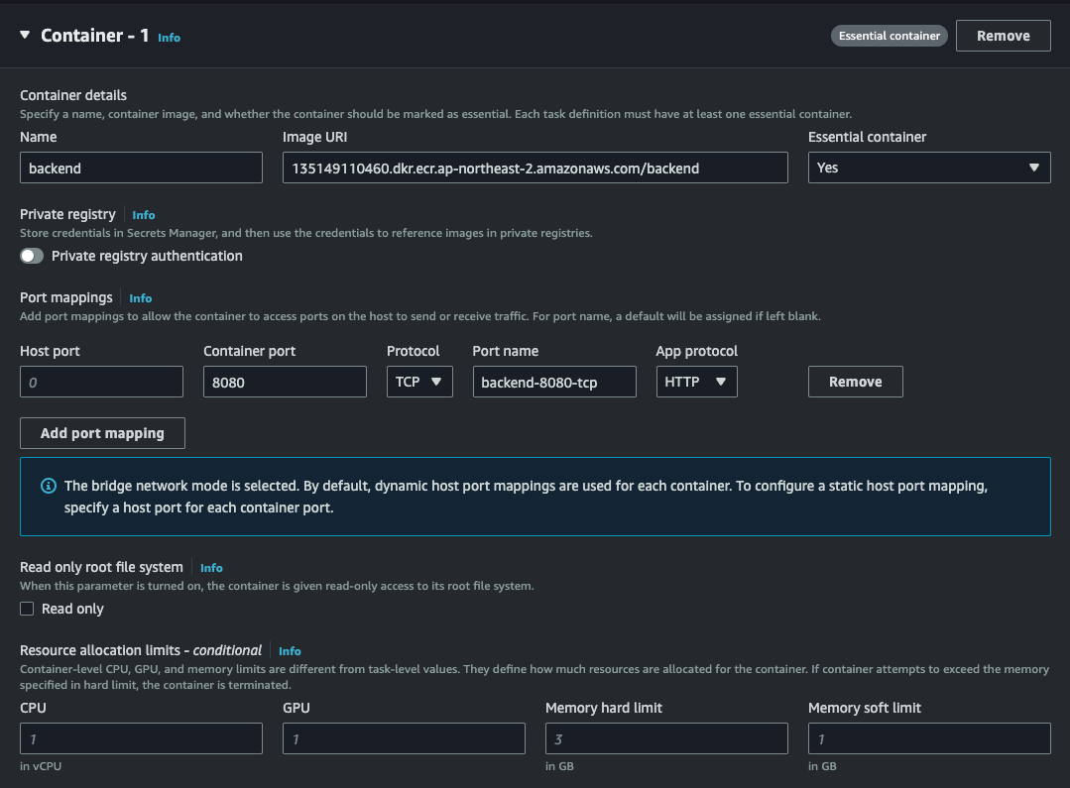Open Info link next to Private registry
Viewport: 1070px width, 788px height.
pos(144,215)
